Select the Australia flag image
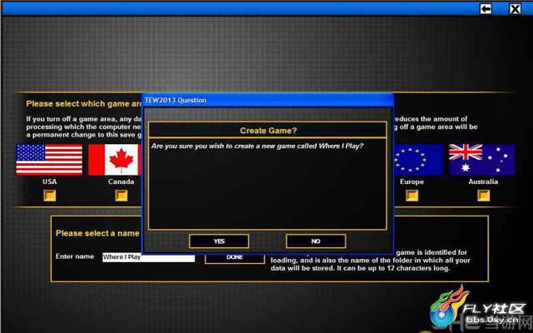 [481, 160]
